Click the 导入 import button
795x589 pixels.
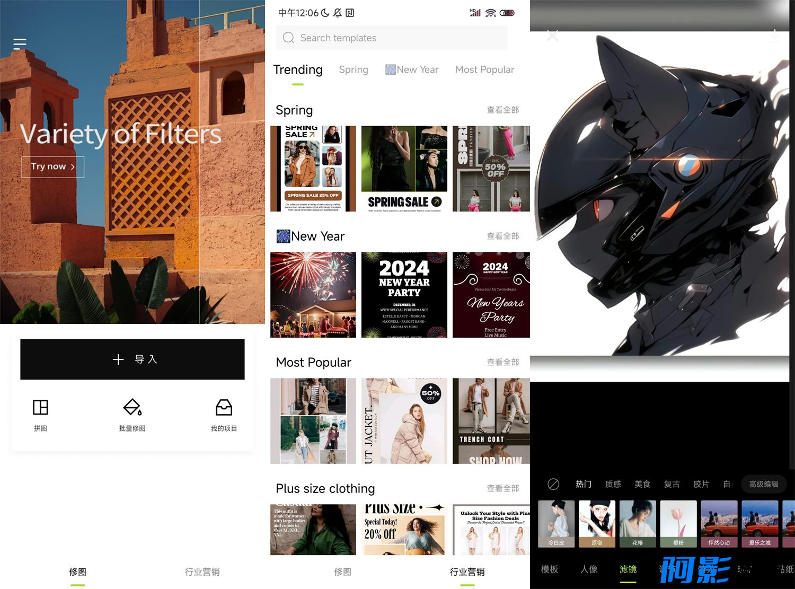pyautogui.click(x=132, y=359)
